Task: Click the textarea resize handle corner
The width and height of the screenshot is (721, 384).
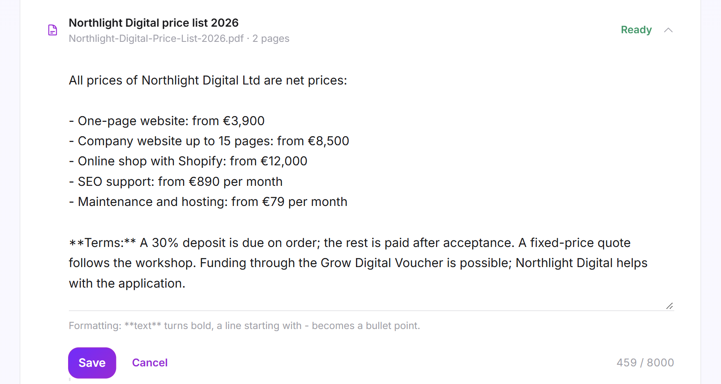Action: (669, 306)
